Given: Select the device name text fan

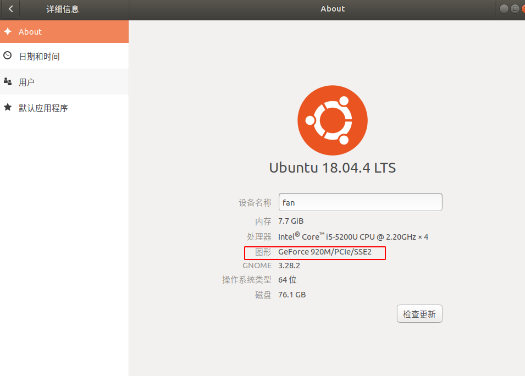Looking at the screenshot, I should 288,202.
